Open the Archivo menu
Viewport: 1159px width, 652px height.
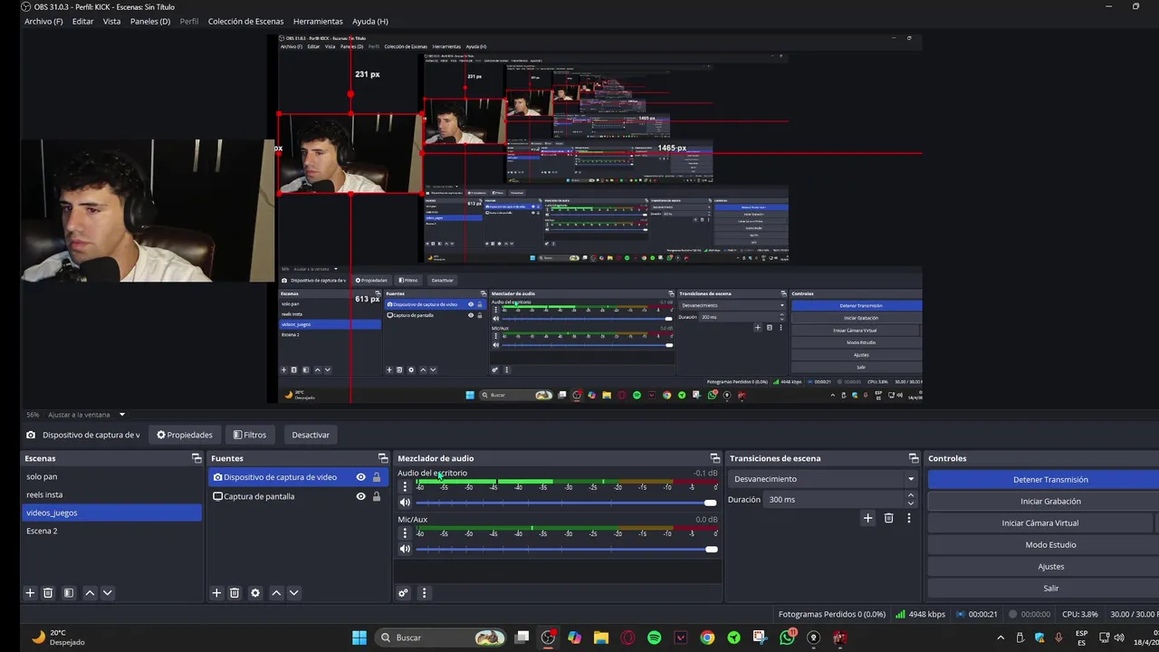pyautogui.click(x=43, y=21)
